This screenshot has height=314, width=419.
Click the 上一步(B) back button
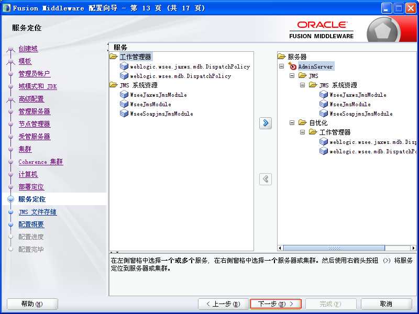pos(224,304)
